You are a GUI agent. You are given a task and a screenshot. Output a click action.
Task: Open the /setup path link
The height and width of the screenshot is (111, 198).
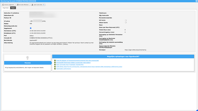[32, 36]
